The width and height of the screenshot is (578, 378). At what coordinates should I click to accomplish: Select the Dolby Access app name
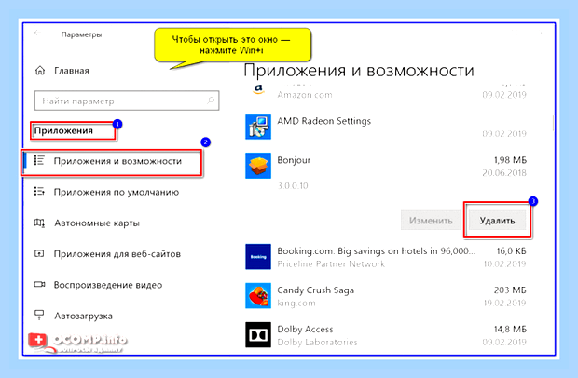click(305, 330)
